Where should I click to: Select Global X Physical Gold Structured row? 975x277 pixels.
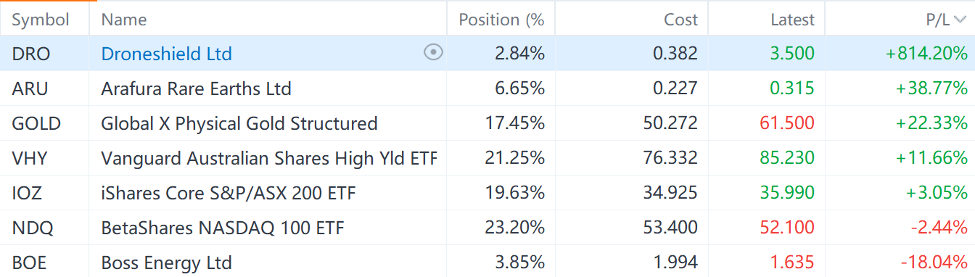pyautogui.click(x=487, y=123)
